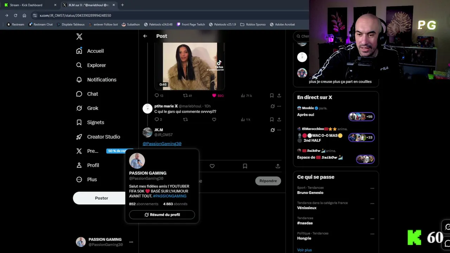The height and width of the screenshot is (253, 450).
Task: Open ptite marie profile avatar
Action: coord(147,108)
